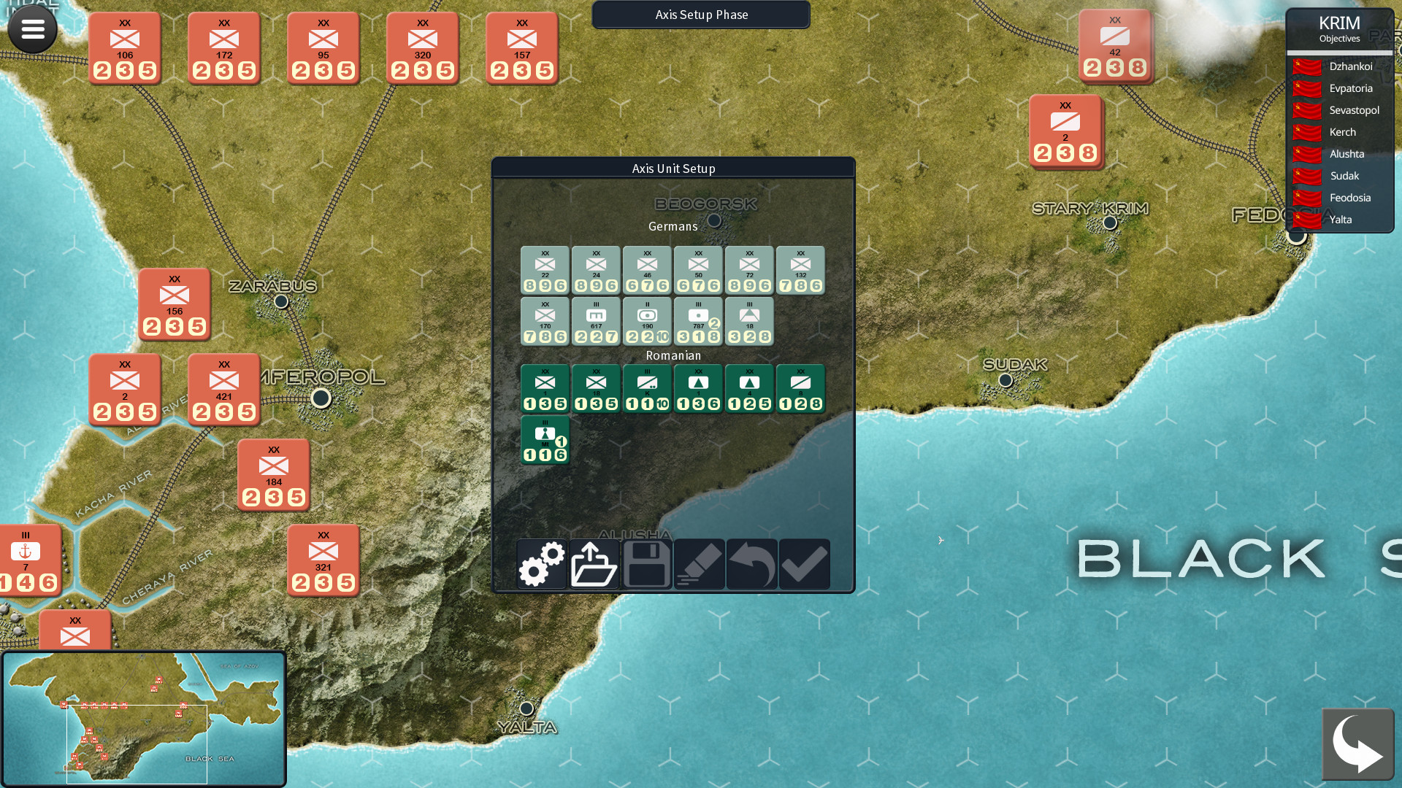Choose Romanian mountain brigade 1 counter
1402x788 pixels.
pyautogui.click(x=698, y=388)
